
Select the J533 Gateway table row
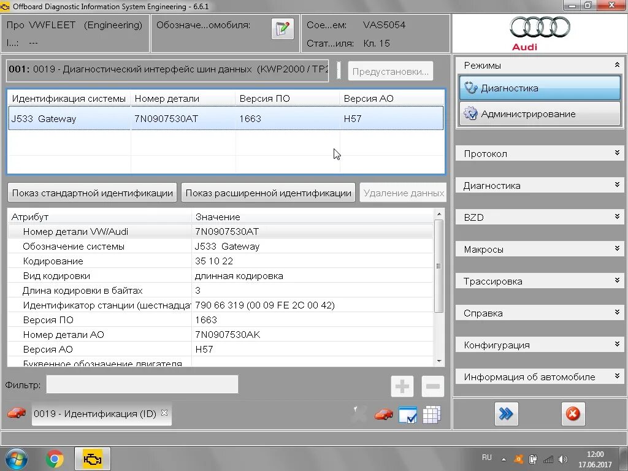pos(226,118)
